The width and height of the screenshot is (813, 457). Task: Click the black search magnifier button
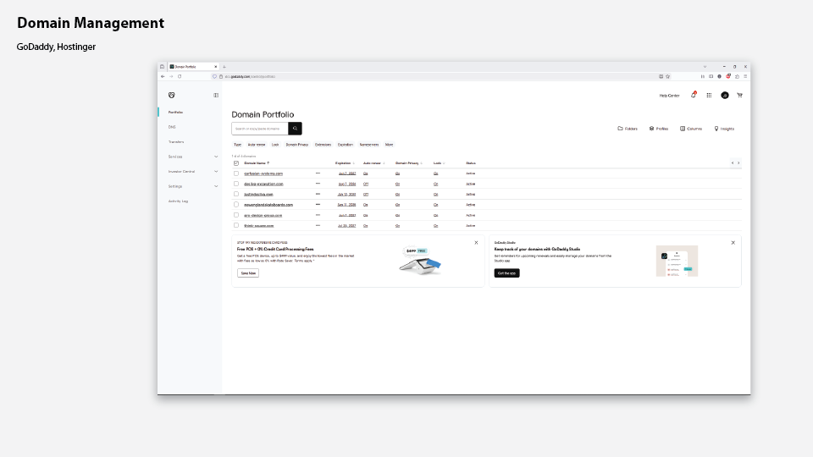tap(295, 129)
